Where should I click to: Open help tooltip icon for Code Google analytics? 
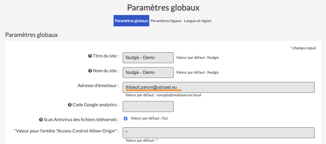click(70, 105)
